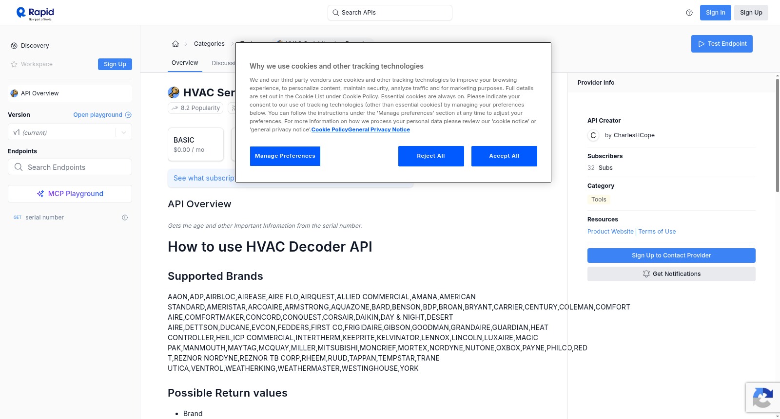This screenshot has height=419, width=780.
Task: Click the Sign In button
Action: (x=715, y=13)
